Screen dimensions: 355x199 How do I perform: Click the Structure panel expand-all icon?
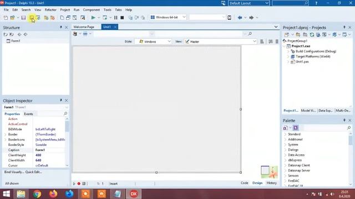point(6,34)
